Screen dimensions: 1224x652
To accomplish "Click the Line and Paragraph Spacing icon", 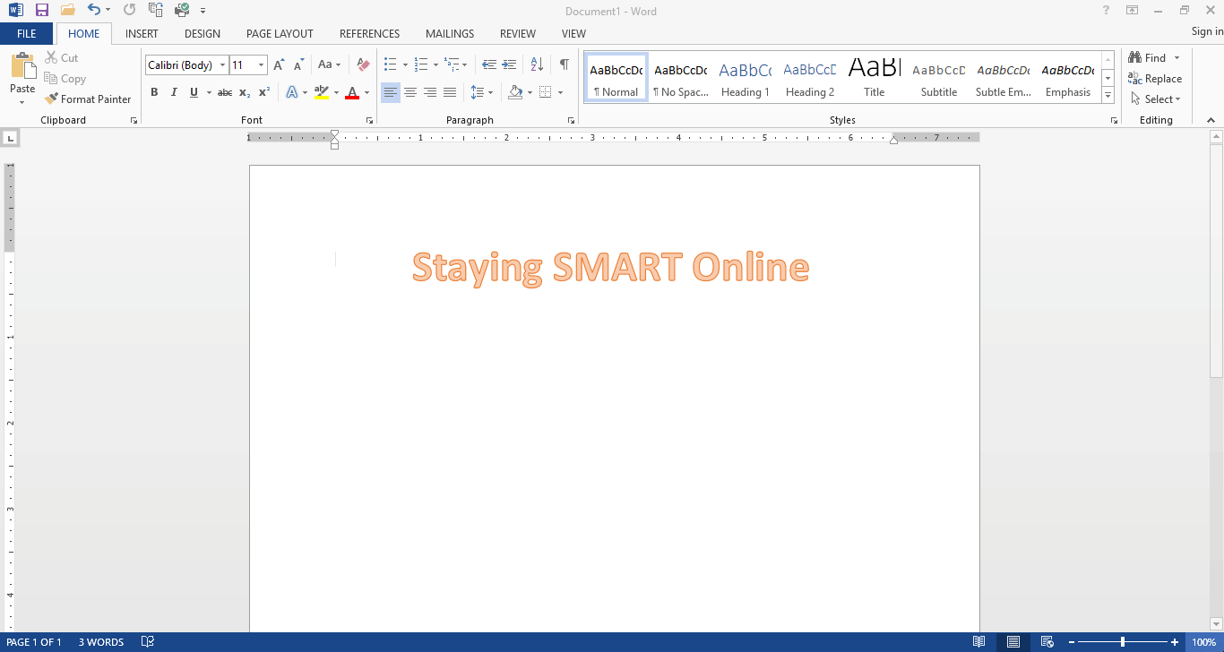I will point(478,92).
